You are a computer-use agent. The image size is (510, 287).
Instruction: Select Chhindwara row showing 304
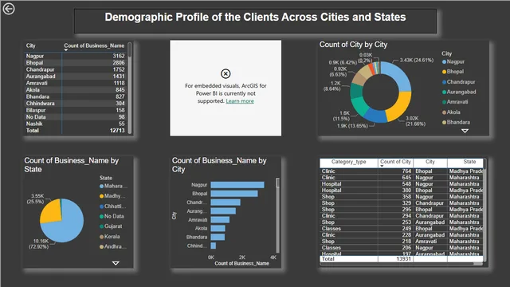(75, 104)
